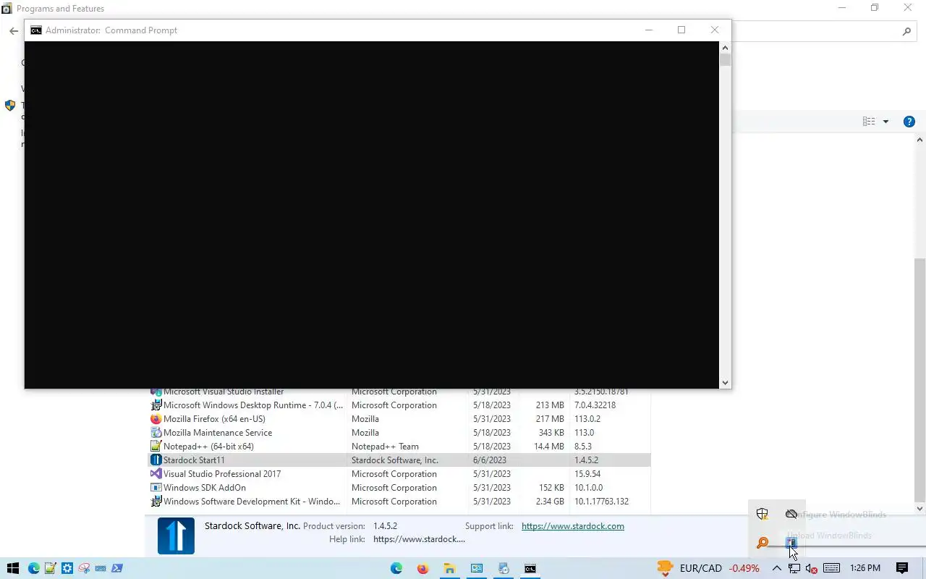The width and height of the screenshot is (926, 579).
Task: Click the large Stardock logo in details pane
Action: [x=176, y=536]
